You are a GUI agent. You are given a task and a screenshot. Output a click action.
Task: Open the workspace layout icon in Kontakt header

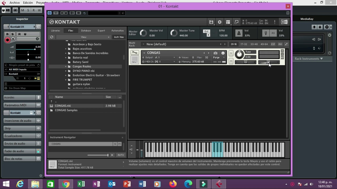(228, 22)
